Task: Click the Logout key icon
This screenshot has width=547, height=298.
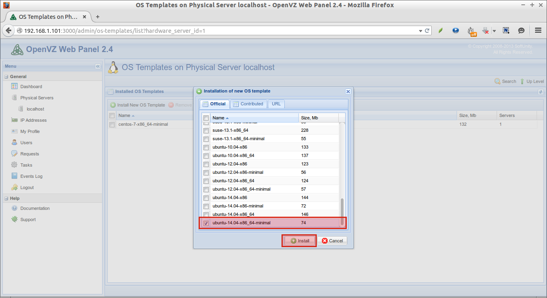Action: point(14,187)
